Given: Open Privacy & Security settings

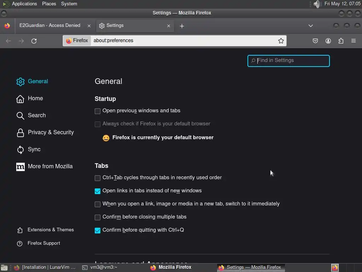Looking at the screenshot, I should pos(45,132).
